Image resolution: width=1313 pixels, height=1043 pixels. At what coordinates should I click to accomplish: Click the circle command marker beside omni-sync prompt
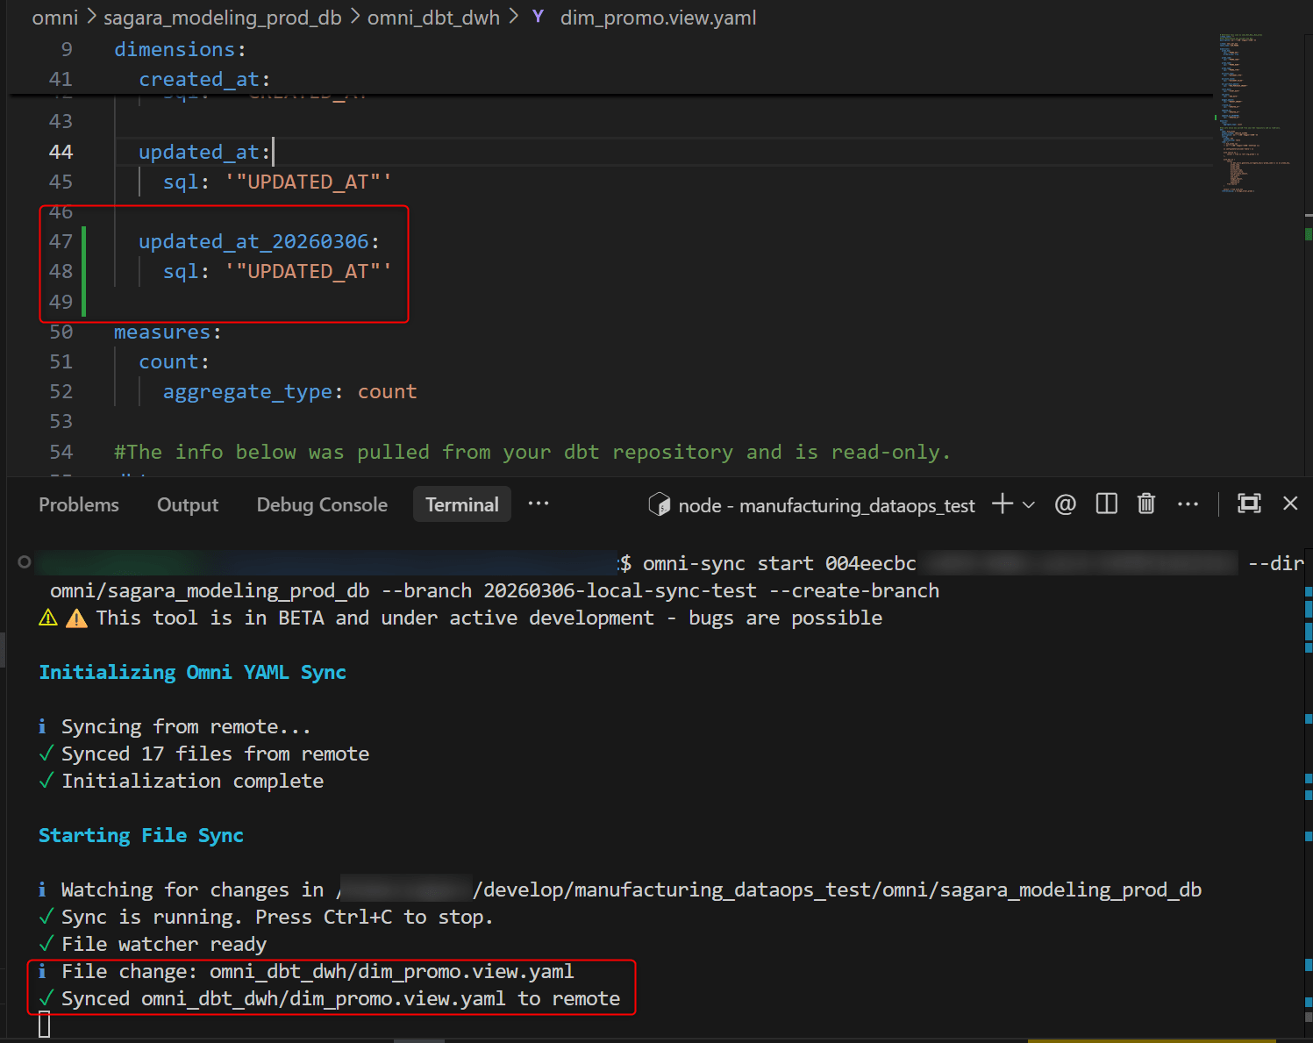coord(25,562)
